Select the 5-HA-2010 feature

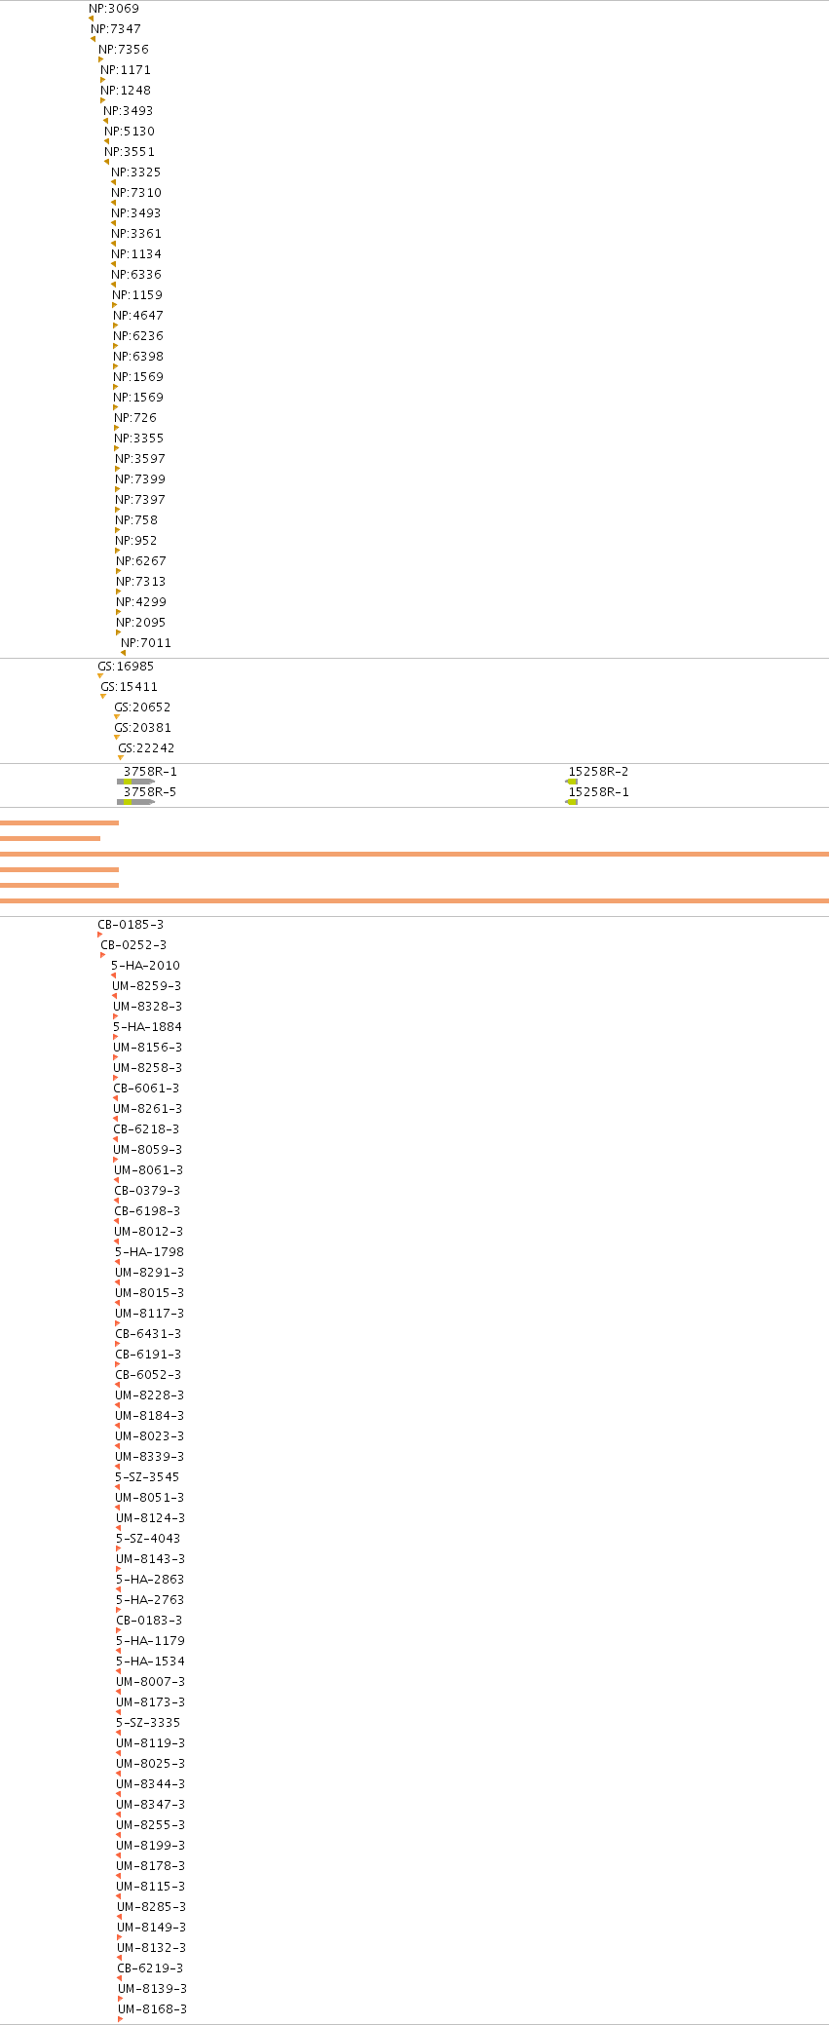pos(145,966)
